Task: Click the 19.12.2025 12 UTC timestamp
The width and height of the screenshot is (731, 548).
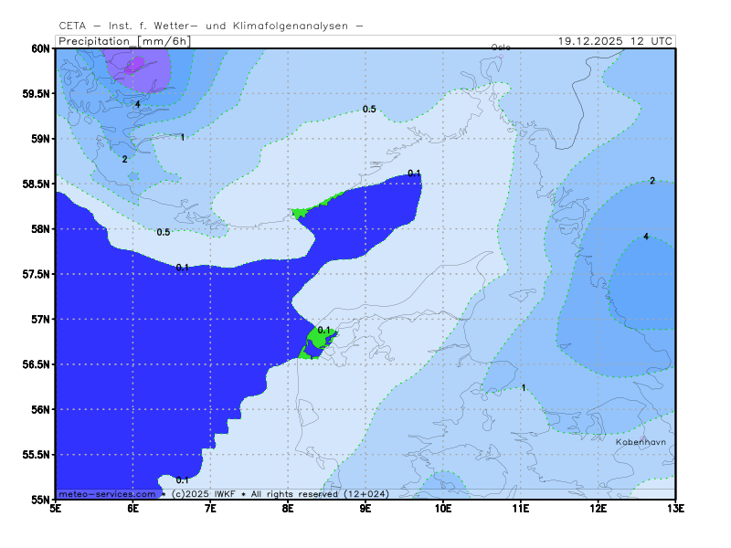Action: pyautogui.click(x=615, y=41)
